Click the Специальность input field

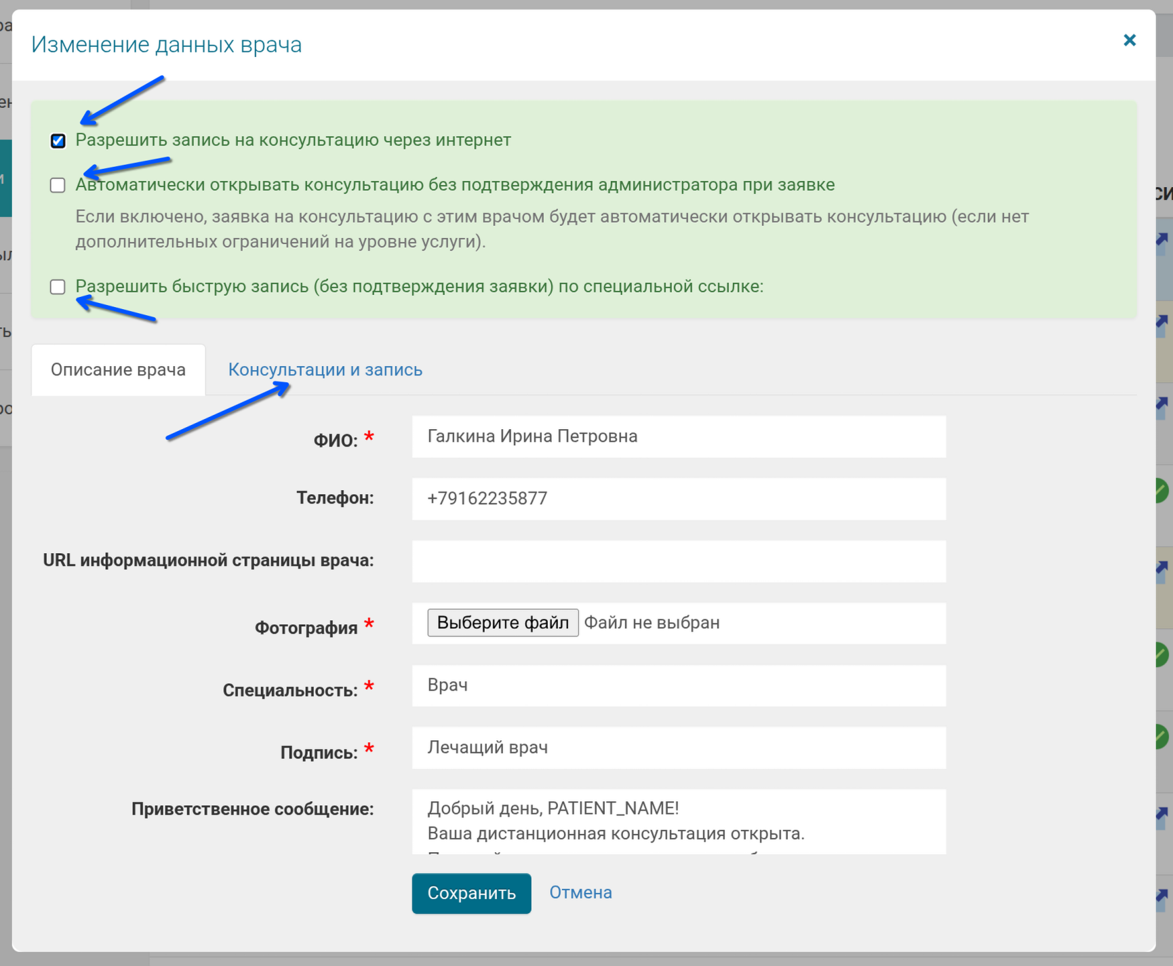tap(678, 685)
